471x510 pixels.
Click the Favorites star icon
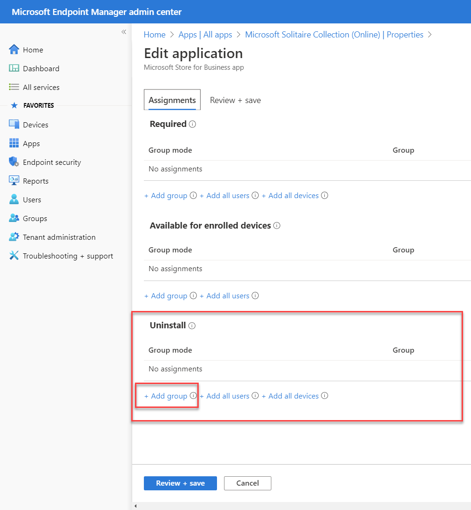14,105
